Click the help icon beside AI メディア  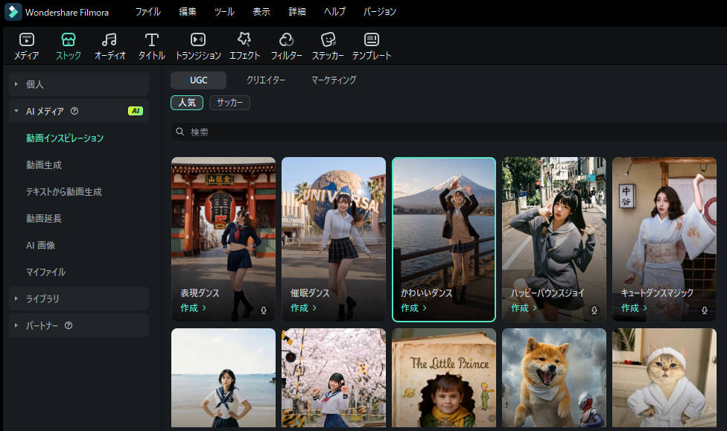[74, 111]
